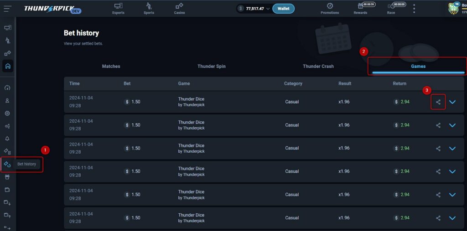This screenshot has width=467, height=231.
Task: Expand details of the fourth bet row
Action: [452, 171]
